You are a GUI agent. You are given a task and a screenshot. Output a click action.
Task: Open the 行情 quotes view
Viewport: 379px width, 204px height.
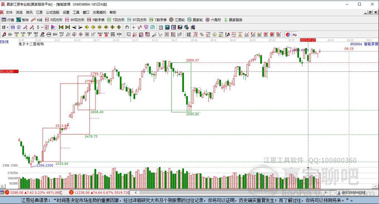click(8, 20)
